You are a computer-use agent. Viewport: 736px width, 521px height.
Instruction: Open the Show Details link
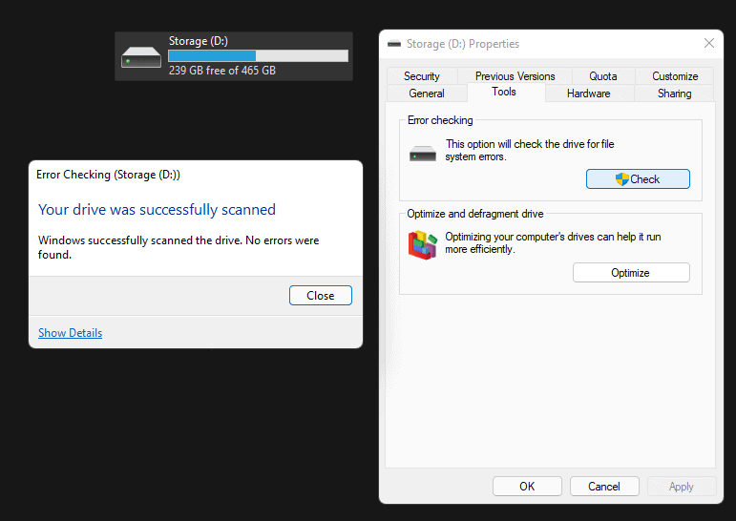(71, 333)
